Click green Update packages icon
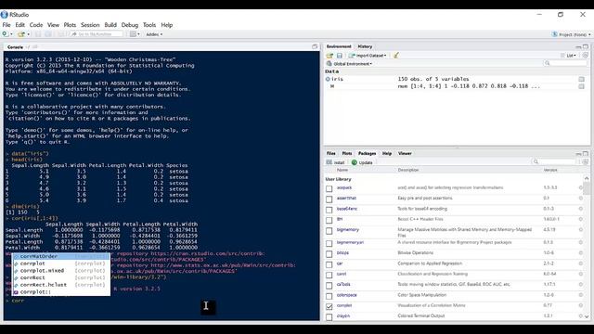This screenshot has height=334, width=594. pos(355,162)
